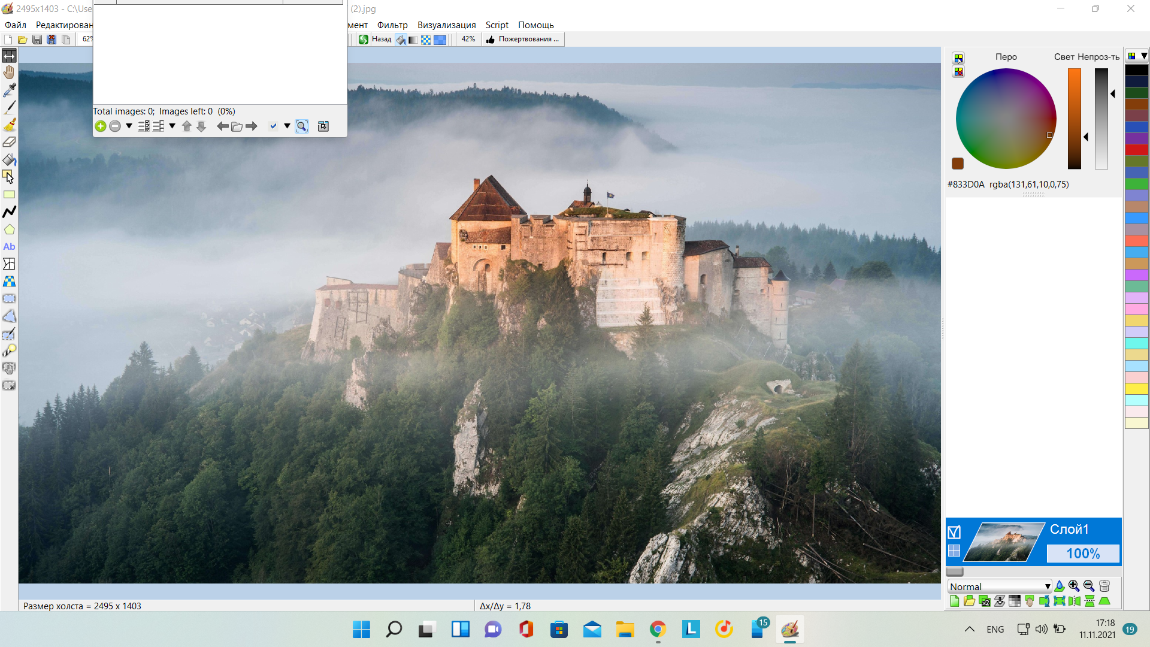Select the Hand pan tool
Viewport: 1150px width, 647px height.
pyautogui.click(x=9, y=72)
